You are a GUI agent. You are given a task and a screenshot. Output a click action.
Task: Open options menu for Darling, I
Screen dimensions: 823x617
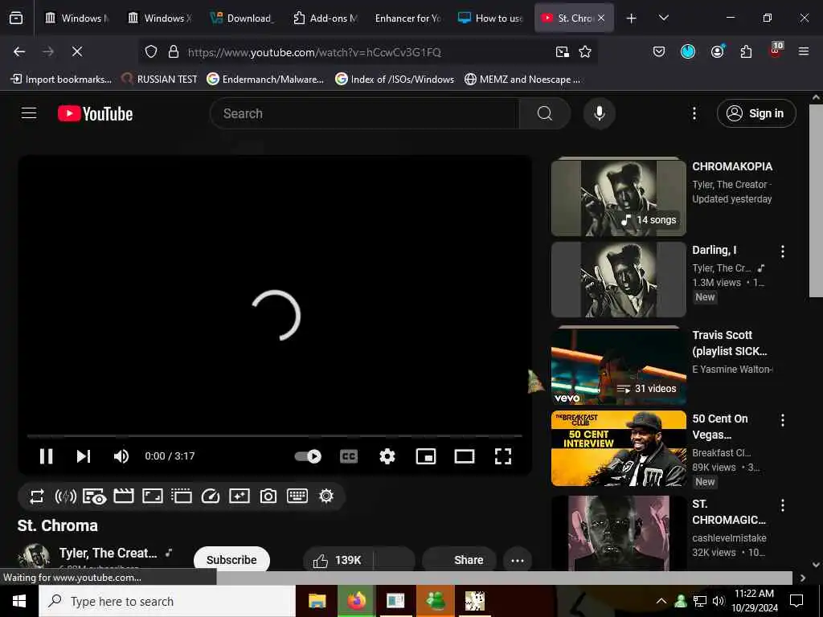point(783,251)
